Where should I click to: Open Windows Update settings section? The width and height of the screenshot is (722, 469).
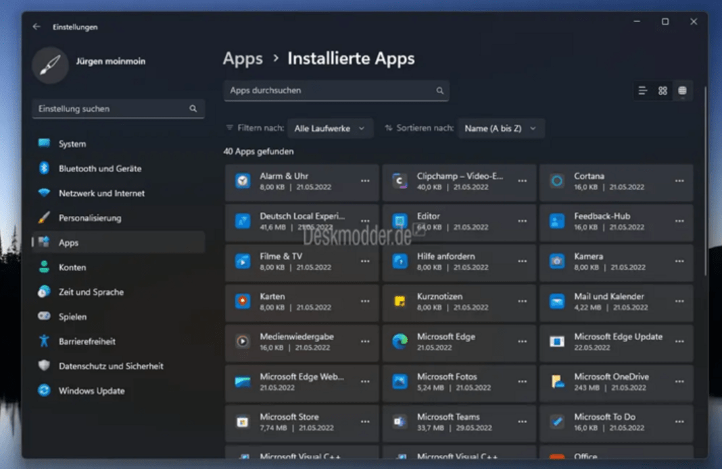(91, 391)
